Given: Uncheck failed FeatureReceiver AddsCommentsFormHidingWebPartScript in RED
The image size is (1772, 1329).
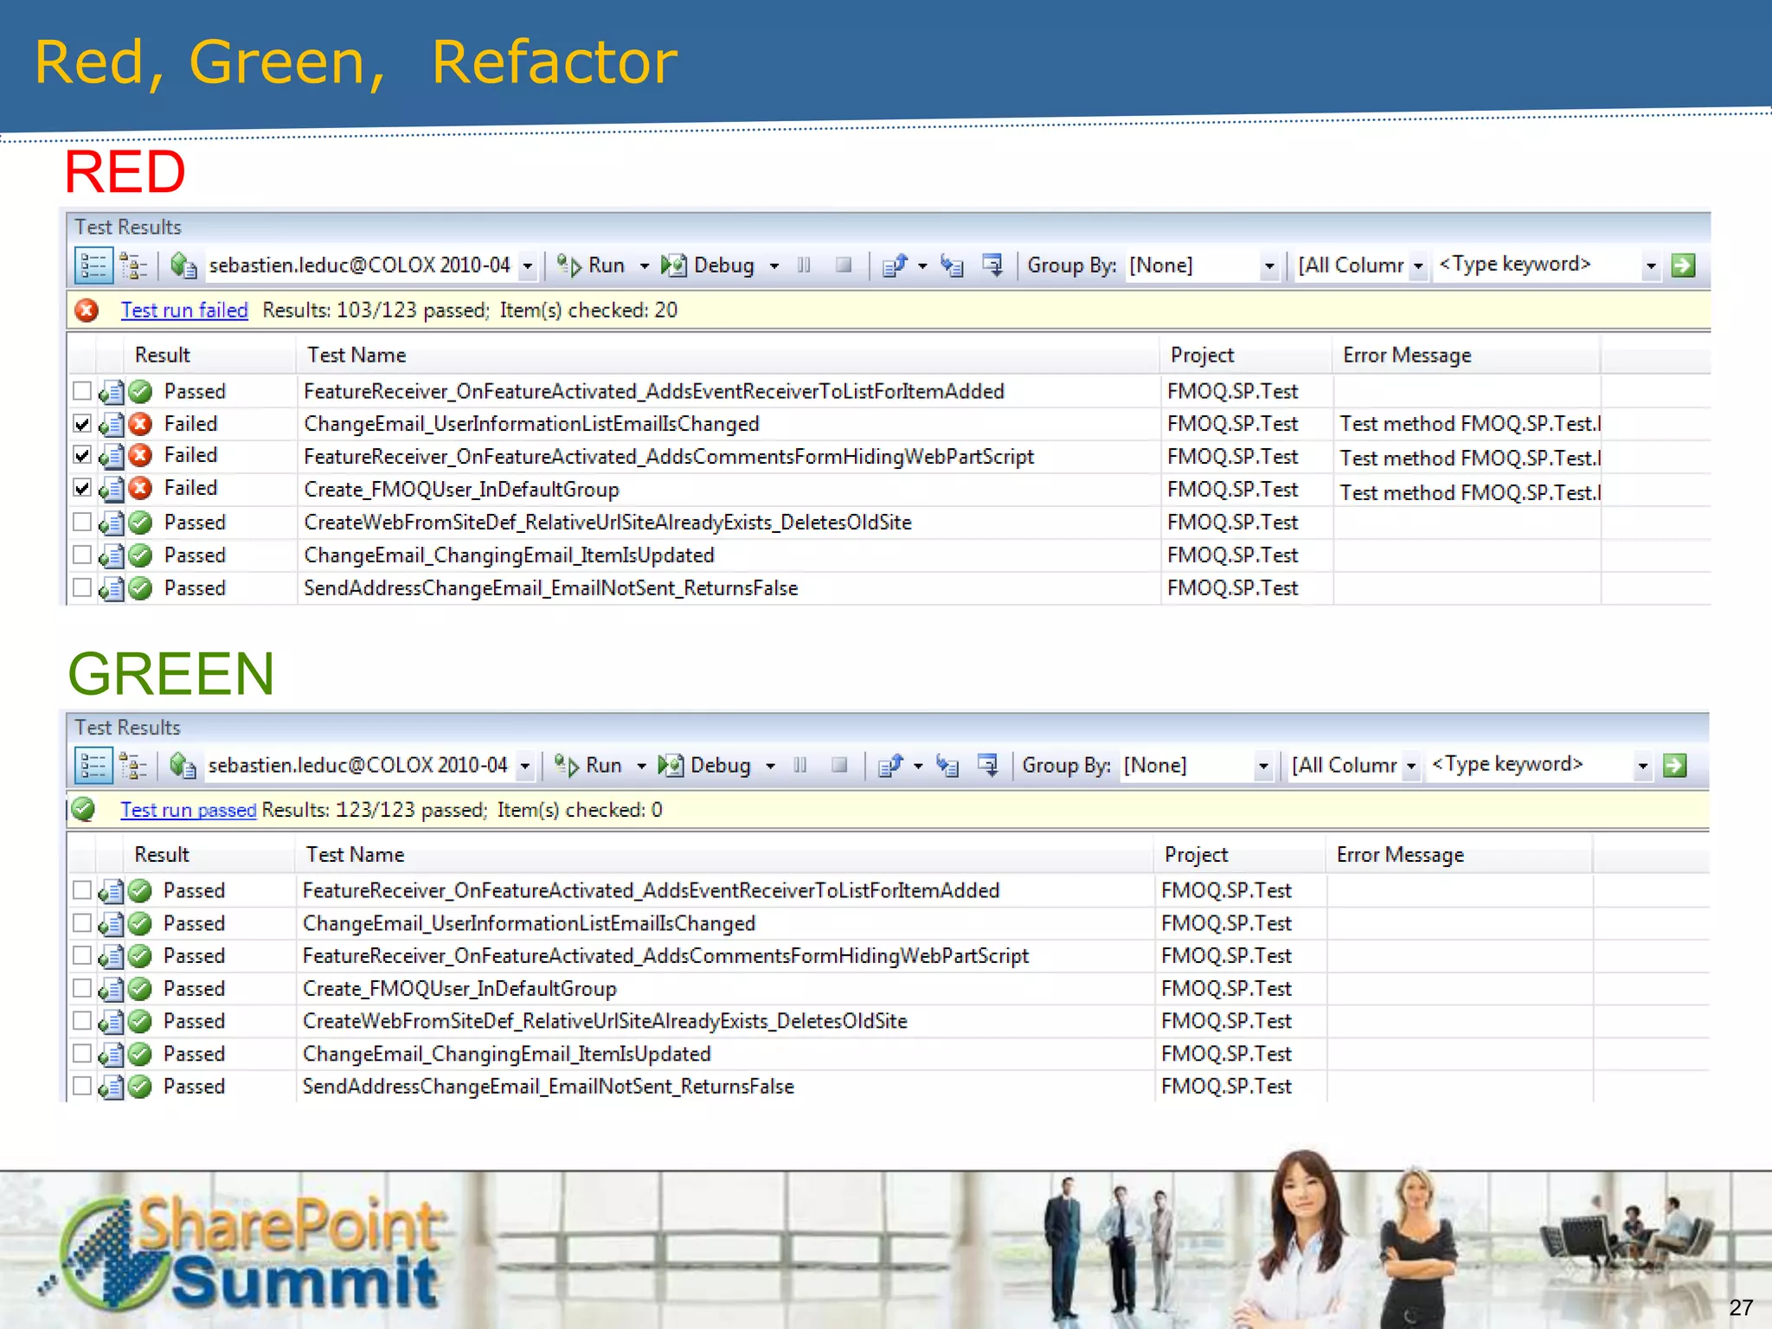Looking at the screenshot, I should point(82,456).
